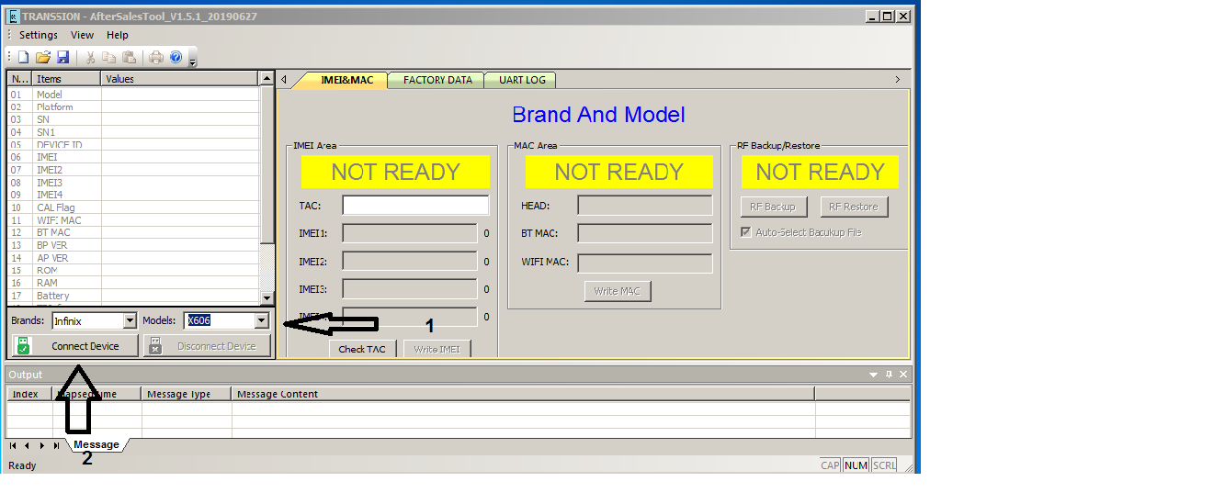Click the Save floppy disk icon
The image size is (1225, 504).
coord(63,57)
